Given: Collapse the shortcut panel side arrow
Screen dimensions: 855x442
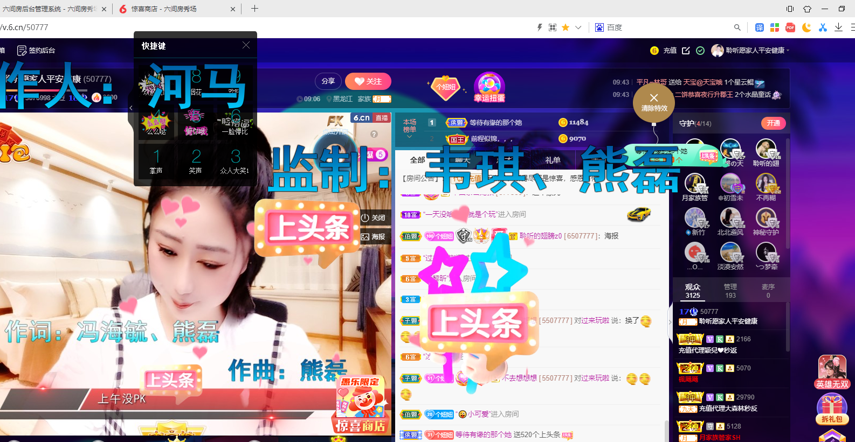Looking at the screenshot, I should (x=131, y=108).
